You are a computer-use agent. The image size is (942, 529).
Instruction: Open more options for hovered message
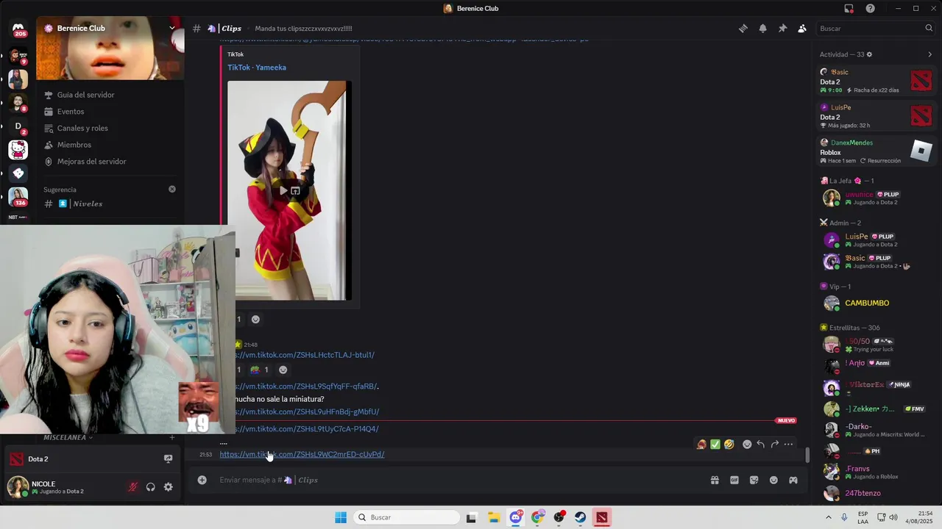click(788, 445)
